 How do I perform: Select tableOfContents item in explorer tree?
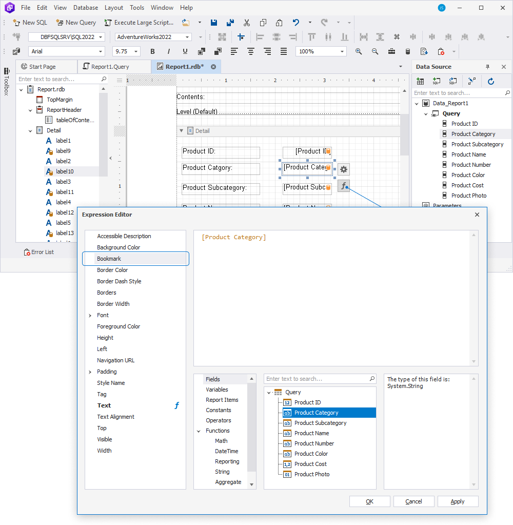click(75, 120)
